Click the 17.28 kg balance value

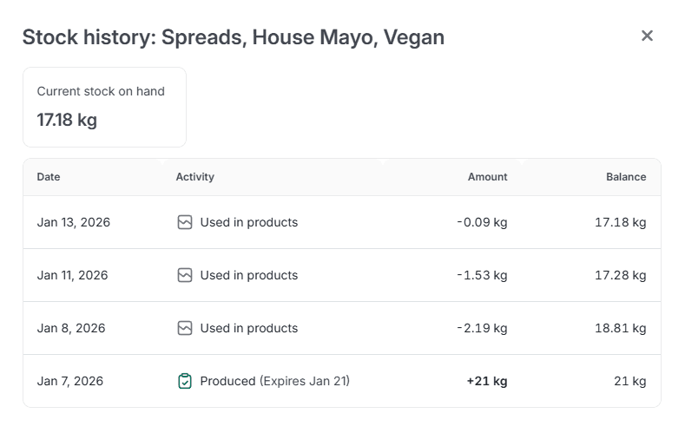pyautogui.click(x=620, y=275)
